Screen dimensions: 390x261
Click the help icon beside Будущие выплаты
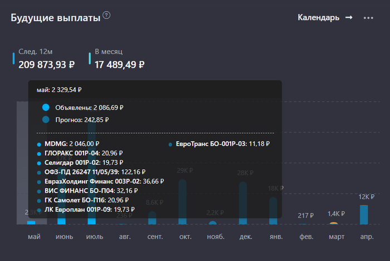point(106,16)
